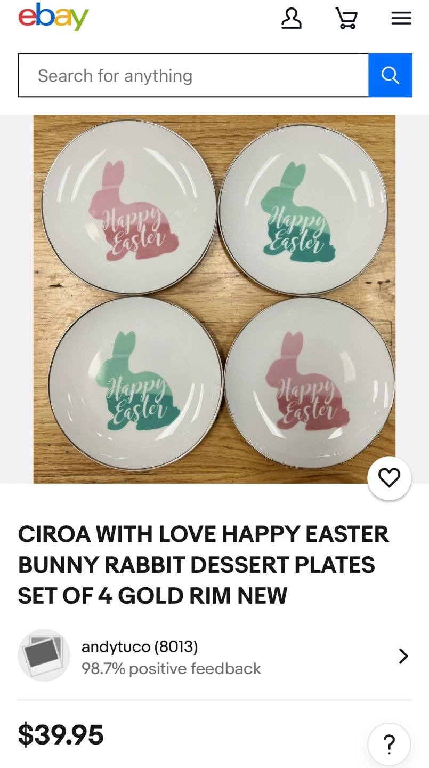
Task: Click the seller's (8013) feedback score
Action: coord(176,647)
